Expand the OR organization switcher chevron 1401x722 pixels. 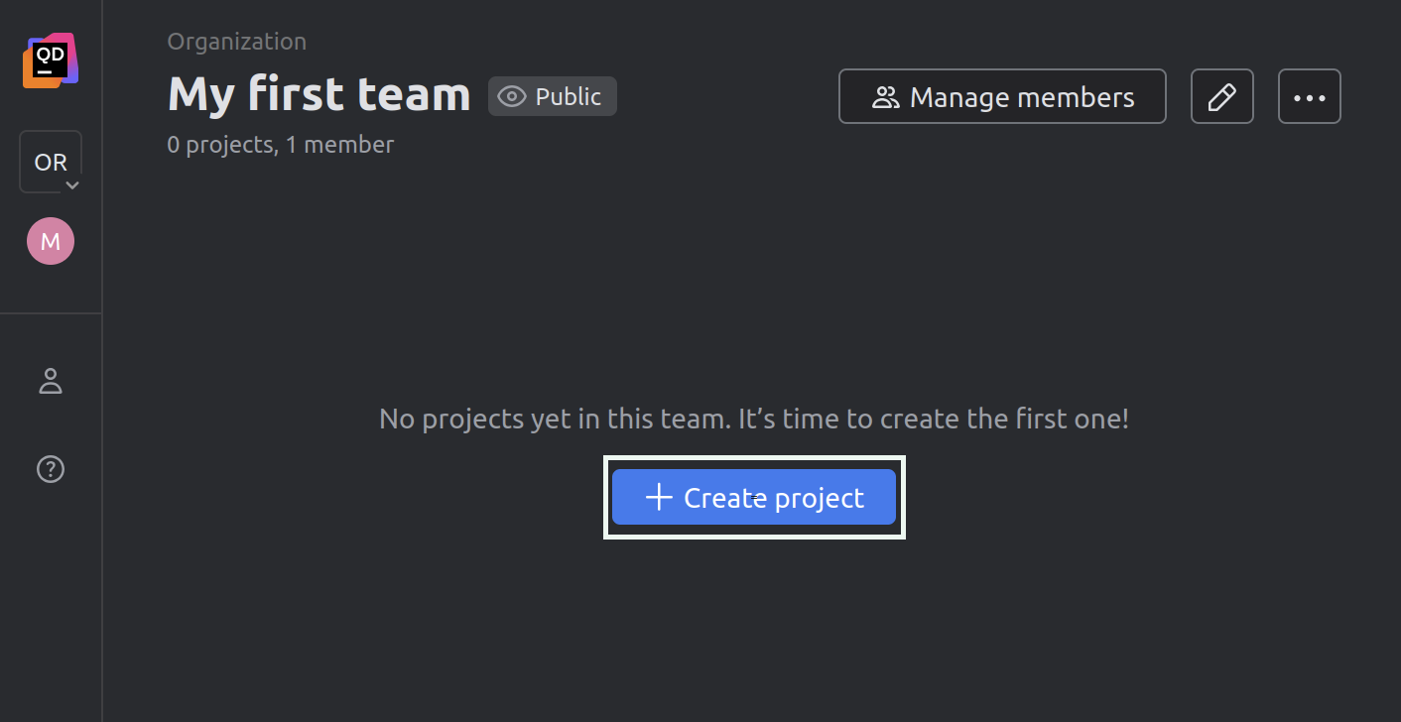point(72,185)
